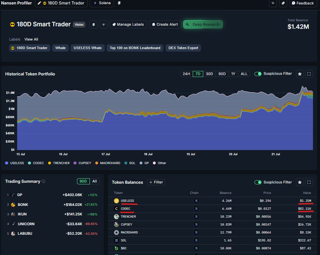
Task: Open the Solana chain selector
Action: [102, 3]
